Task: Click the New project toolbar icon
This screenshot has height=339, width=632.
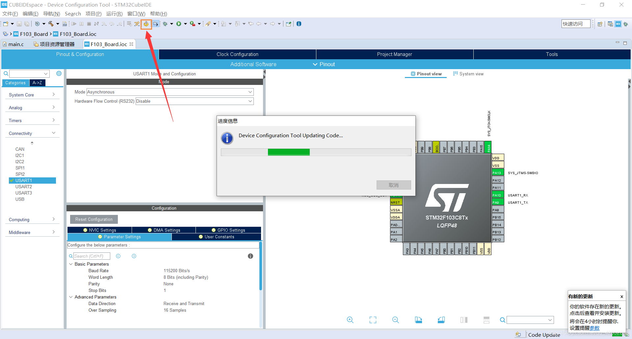Action: [6, 24]
